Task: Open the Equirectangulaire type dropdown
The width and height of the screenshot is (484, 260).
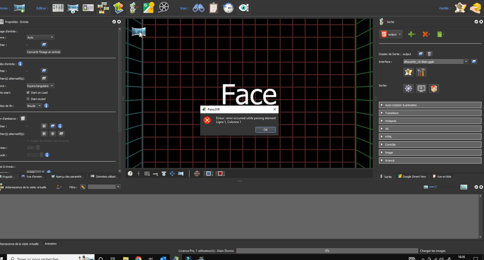Action: [40, 86]
